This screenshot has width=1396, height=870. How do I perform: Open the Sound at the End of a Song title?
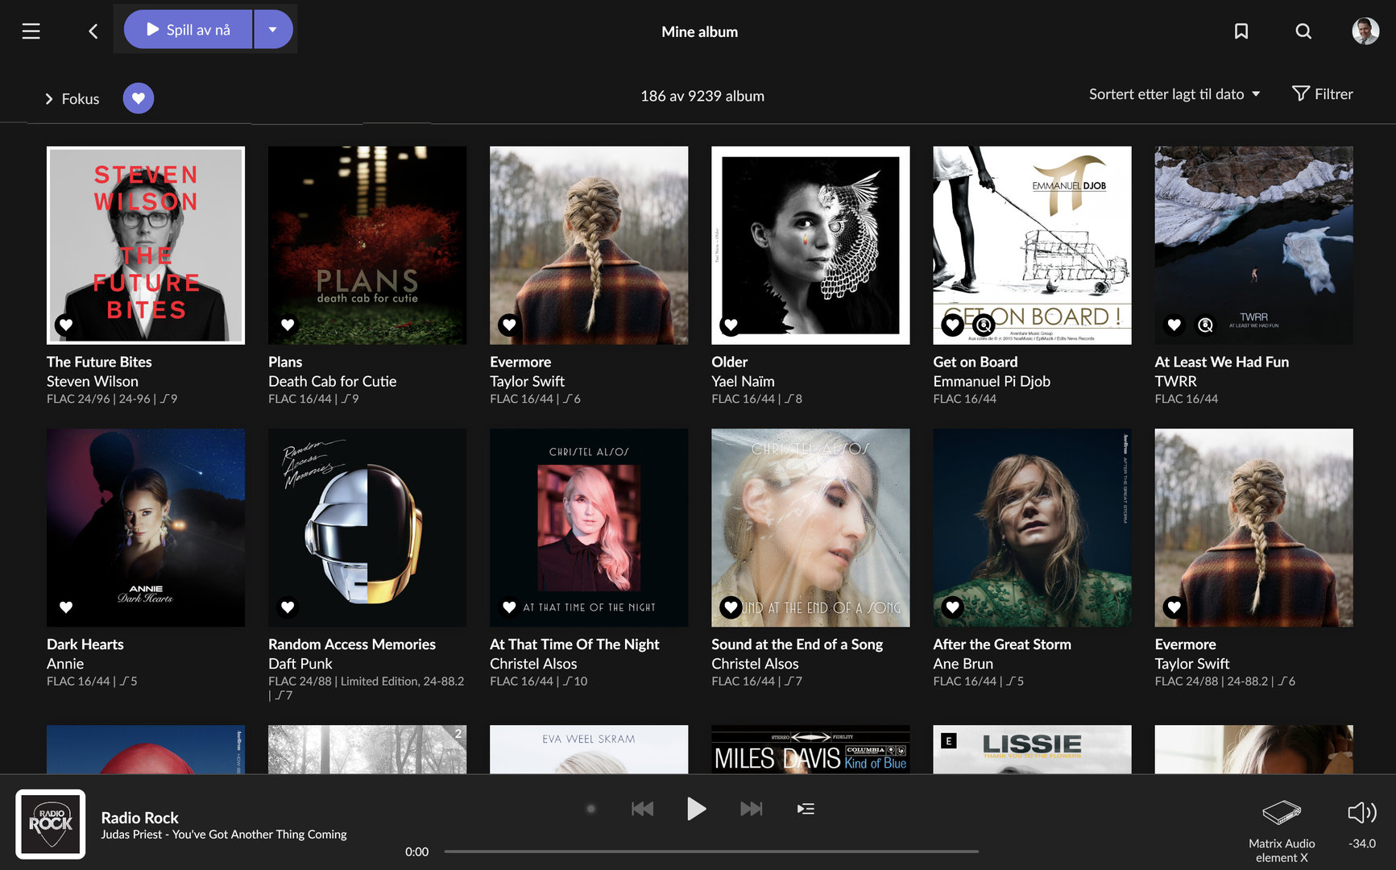coord(797,644)
